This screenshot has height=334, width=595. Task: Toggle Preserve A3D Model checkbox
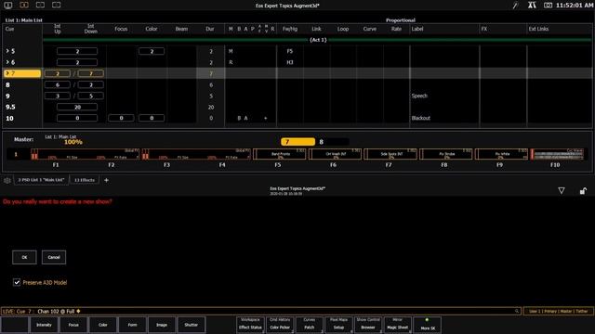pyautogui.click(x=17, y=282)
